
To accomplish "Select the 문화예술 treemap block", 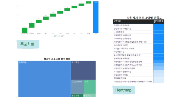I will click(45, 79).
